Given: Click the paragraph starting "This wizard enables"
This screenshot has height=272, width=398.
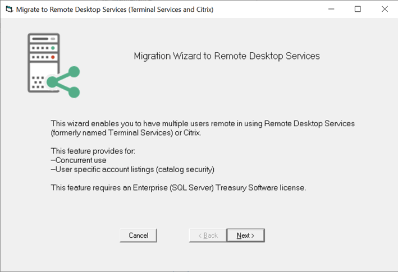Looking at the screenshot, I should 203,123.
